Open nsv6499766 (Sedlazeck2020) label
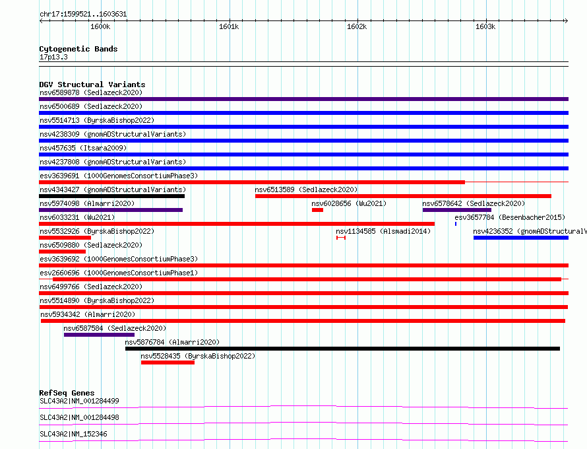The width and height of the screenshot is (587, 449). [91, 287]
